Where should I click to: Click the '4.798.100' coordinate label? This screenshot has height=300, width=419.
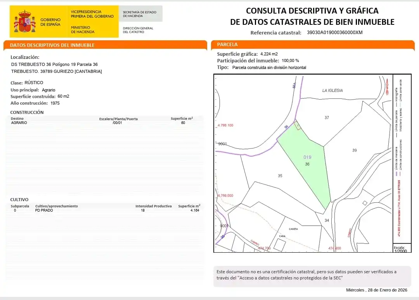tap(225, 125)
